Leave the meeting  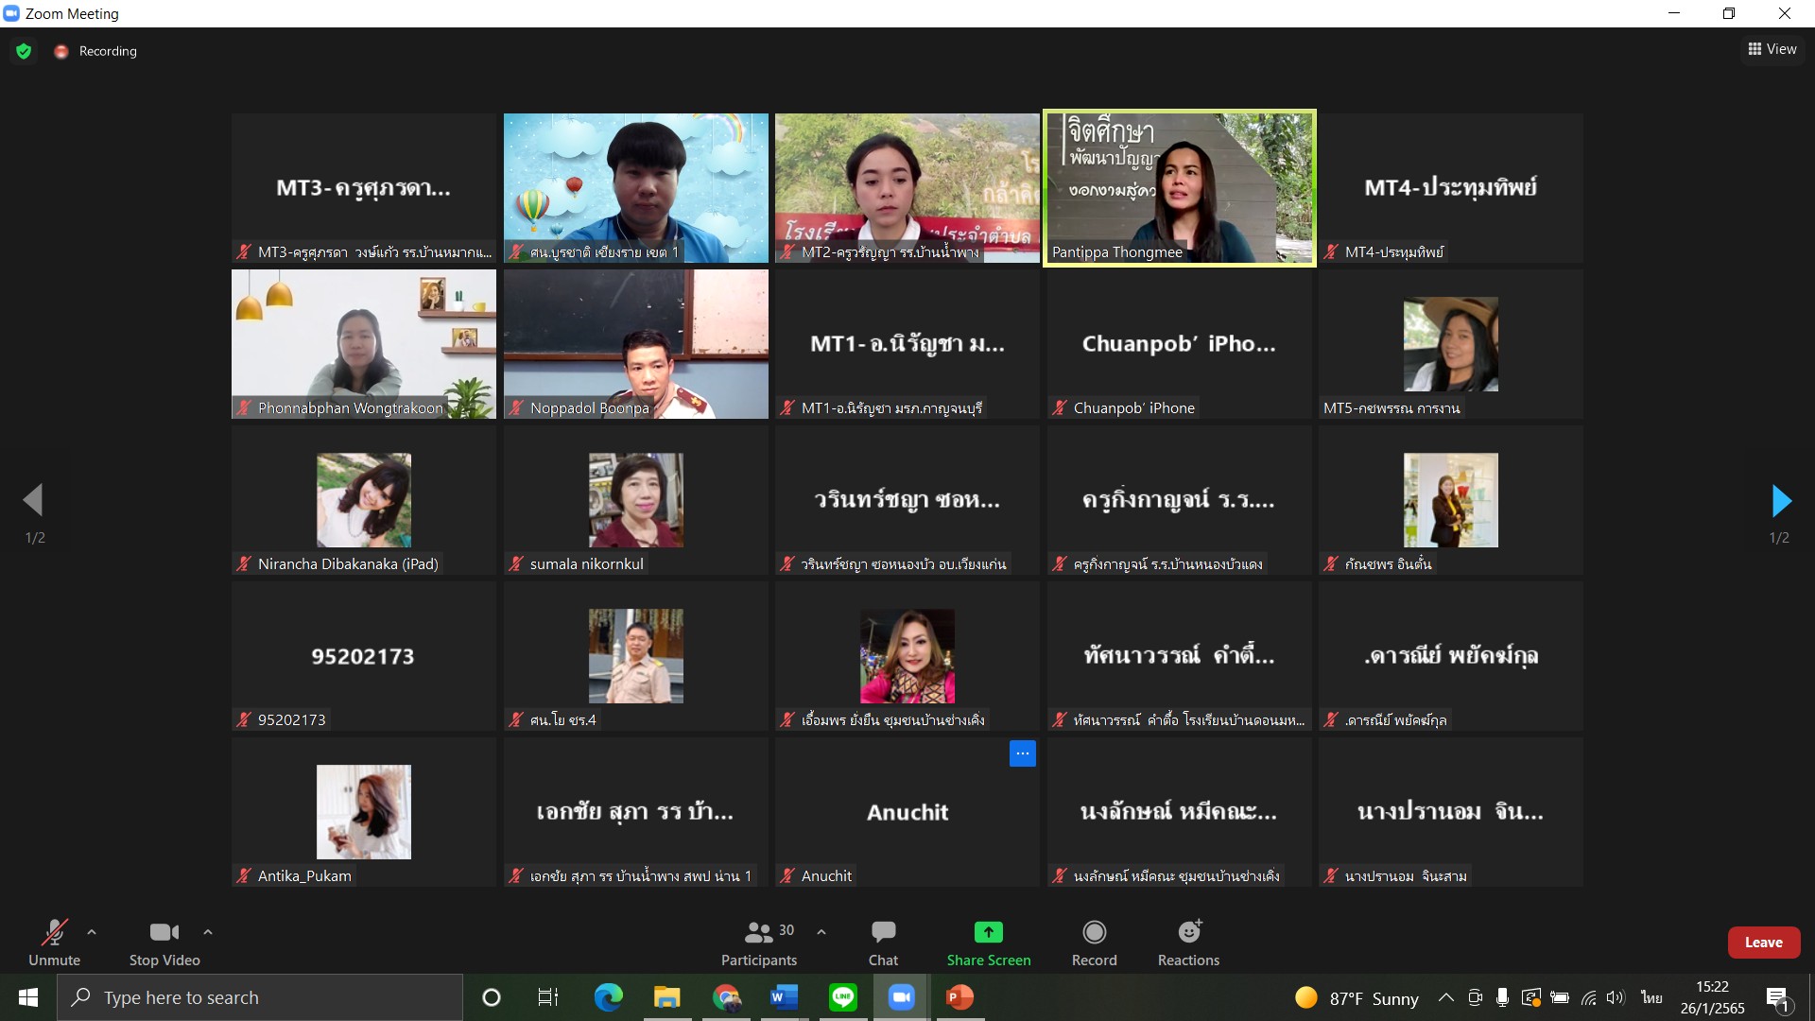1763,943
